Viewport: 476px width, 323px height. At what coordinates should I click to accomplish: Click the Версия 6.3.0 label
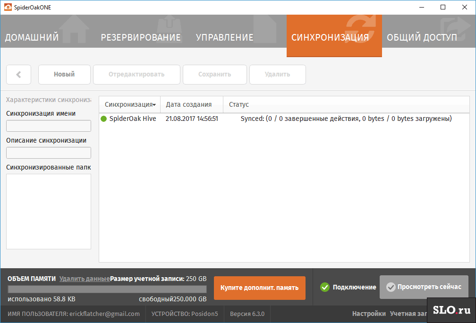[247, 314]
